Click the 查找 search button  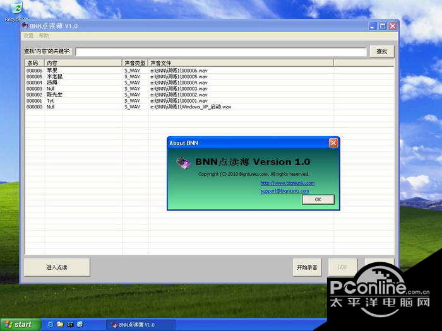381,52
